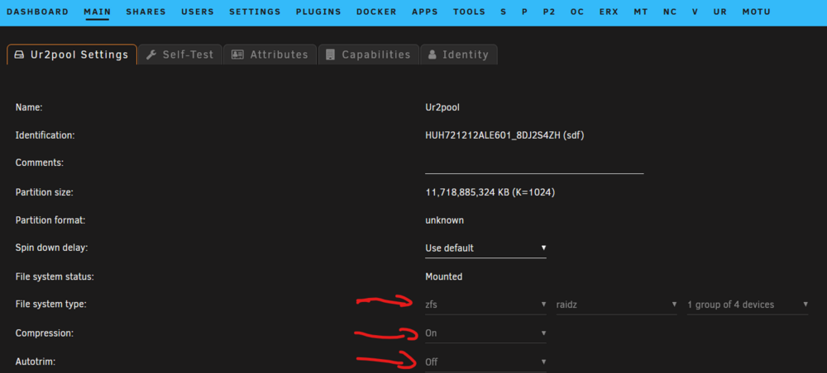Image resolution: width=827 pixels, height=373 pixels.
Task: Click the 'Name:' label
Action: pos(29,107)
